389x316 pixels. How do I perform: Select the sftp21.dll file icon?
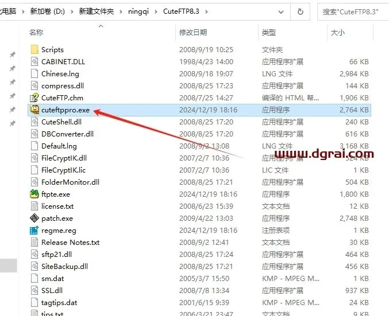tap(34, 254)
